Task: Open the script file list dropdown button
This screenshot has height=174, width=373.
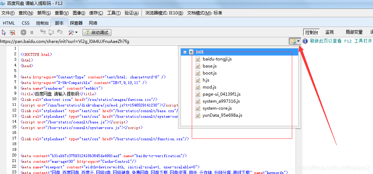Action: pyautogui.click(x=295, y=41)
